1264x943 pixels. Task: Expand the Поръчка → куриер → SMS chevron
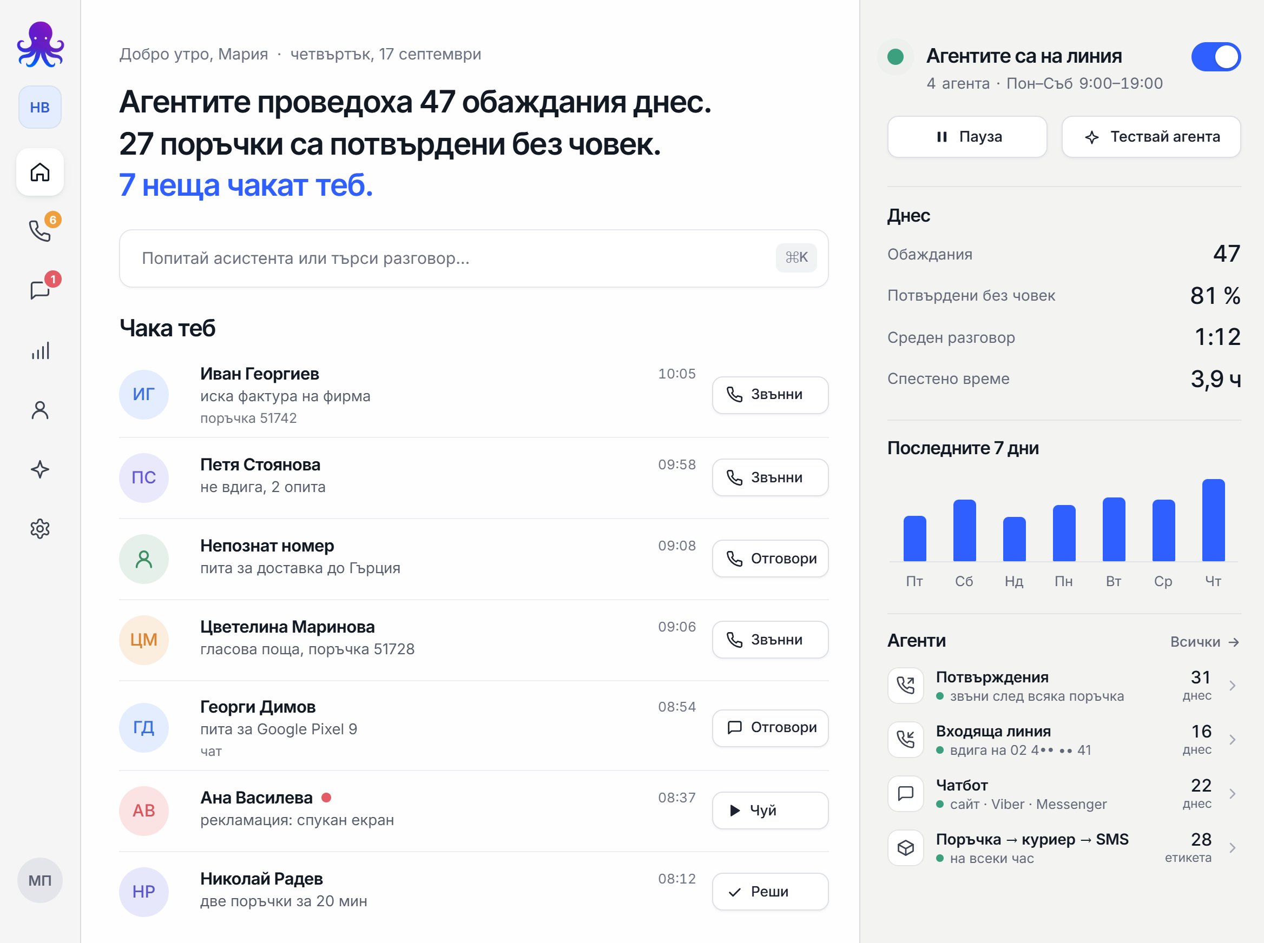pyautogui.click(x=1232, y=848)
